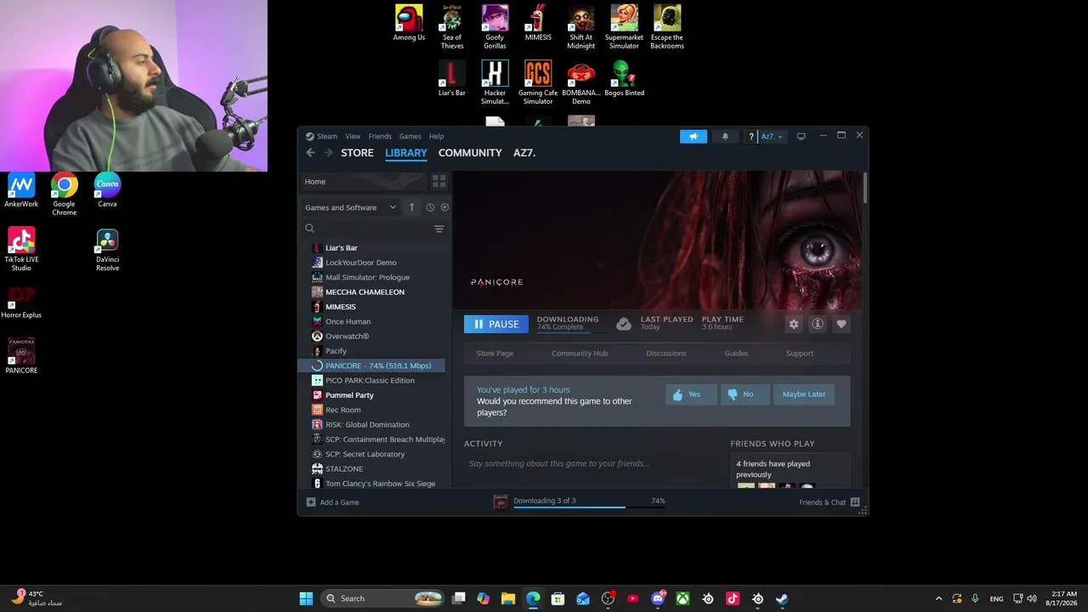Open the Community Hub link

(580, 354)
